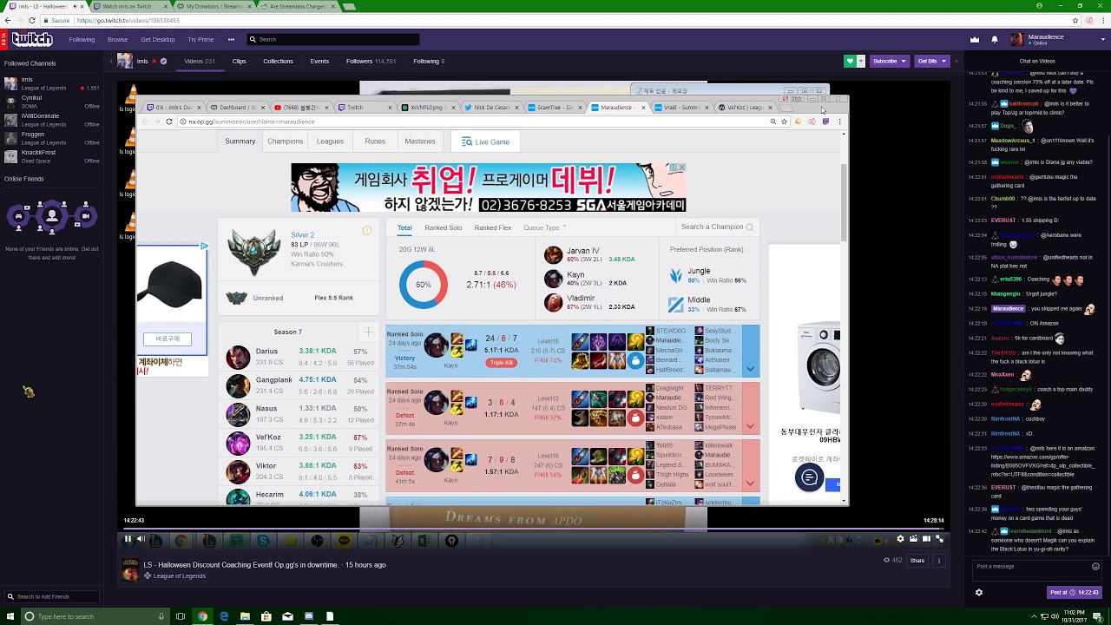
Task: Click the Following nav link
Action: tap(82, 39)
